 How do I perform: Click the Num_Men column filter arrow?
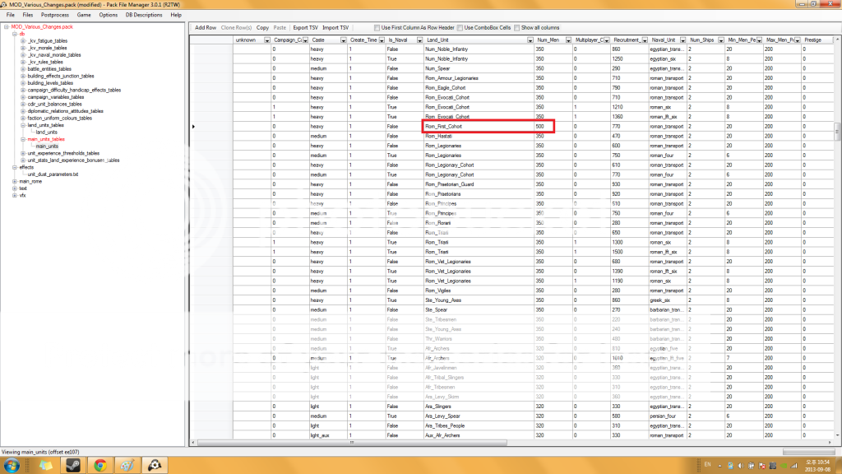coord(567,39)
